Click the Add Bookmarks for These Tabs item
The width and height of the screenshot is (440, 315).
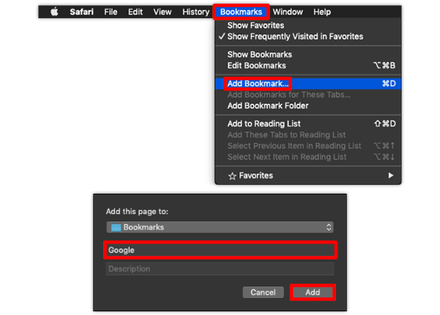[x=308, y=95]
